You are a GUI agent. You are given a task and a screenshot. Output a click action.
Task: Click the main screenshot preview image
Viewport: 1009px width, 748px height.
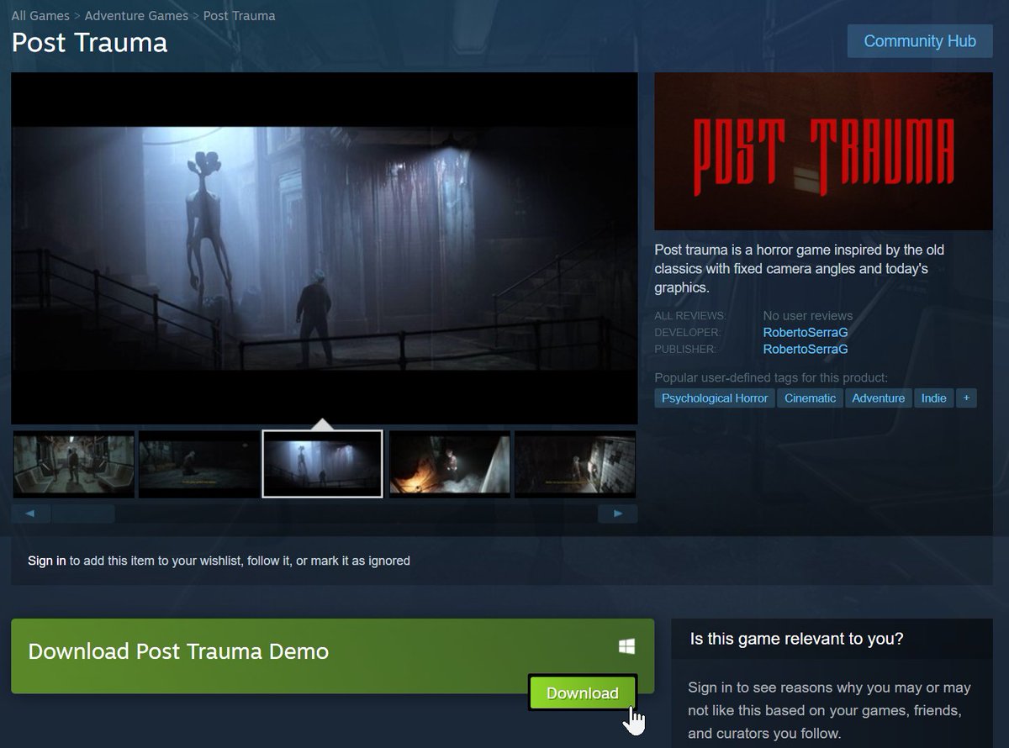325,248
